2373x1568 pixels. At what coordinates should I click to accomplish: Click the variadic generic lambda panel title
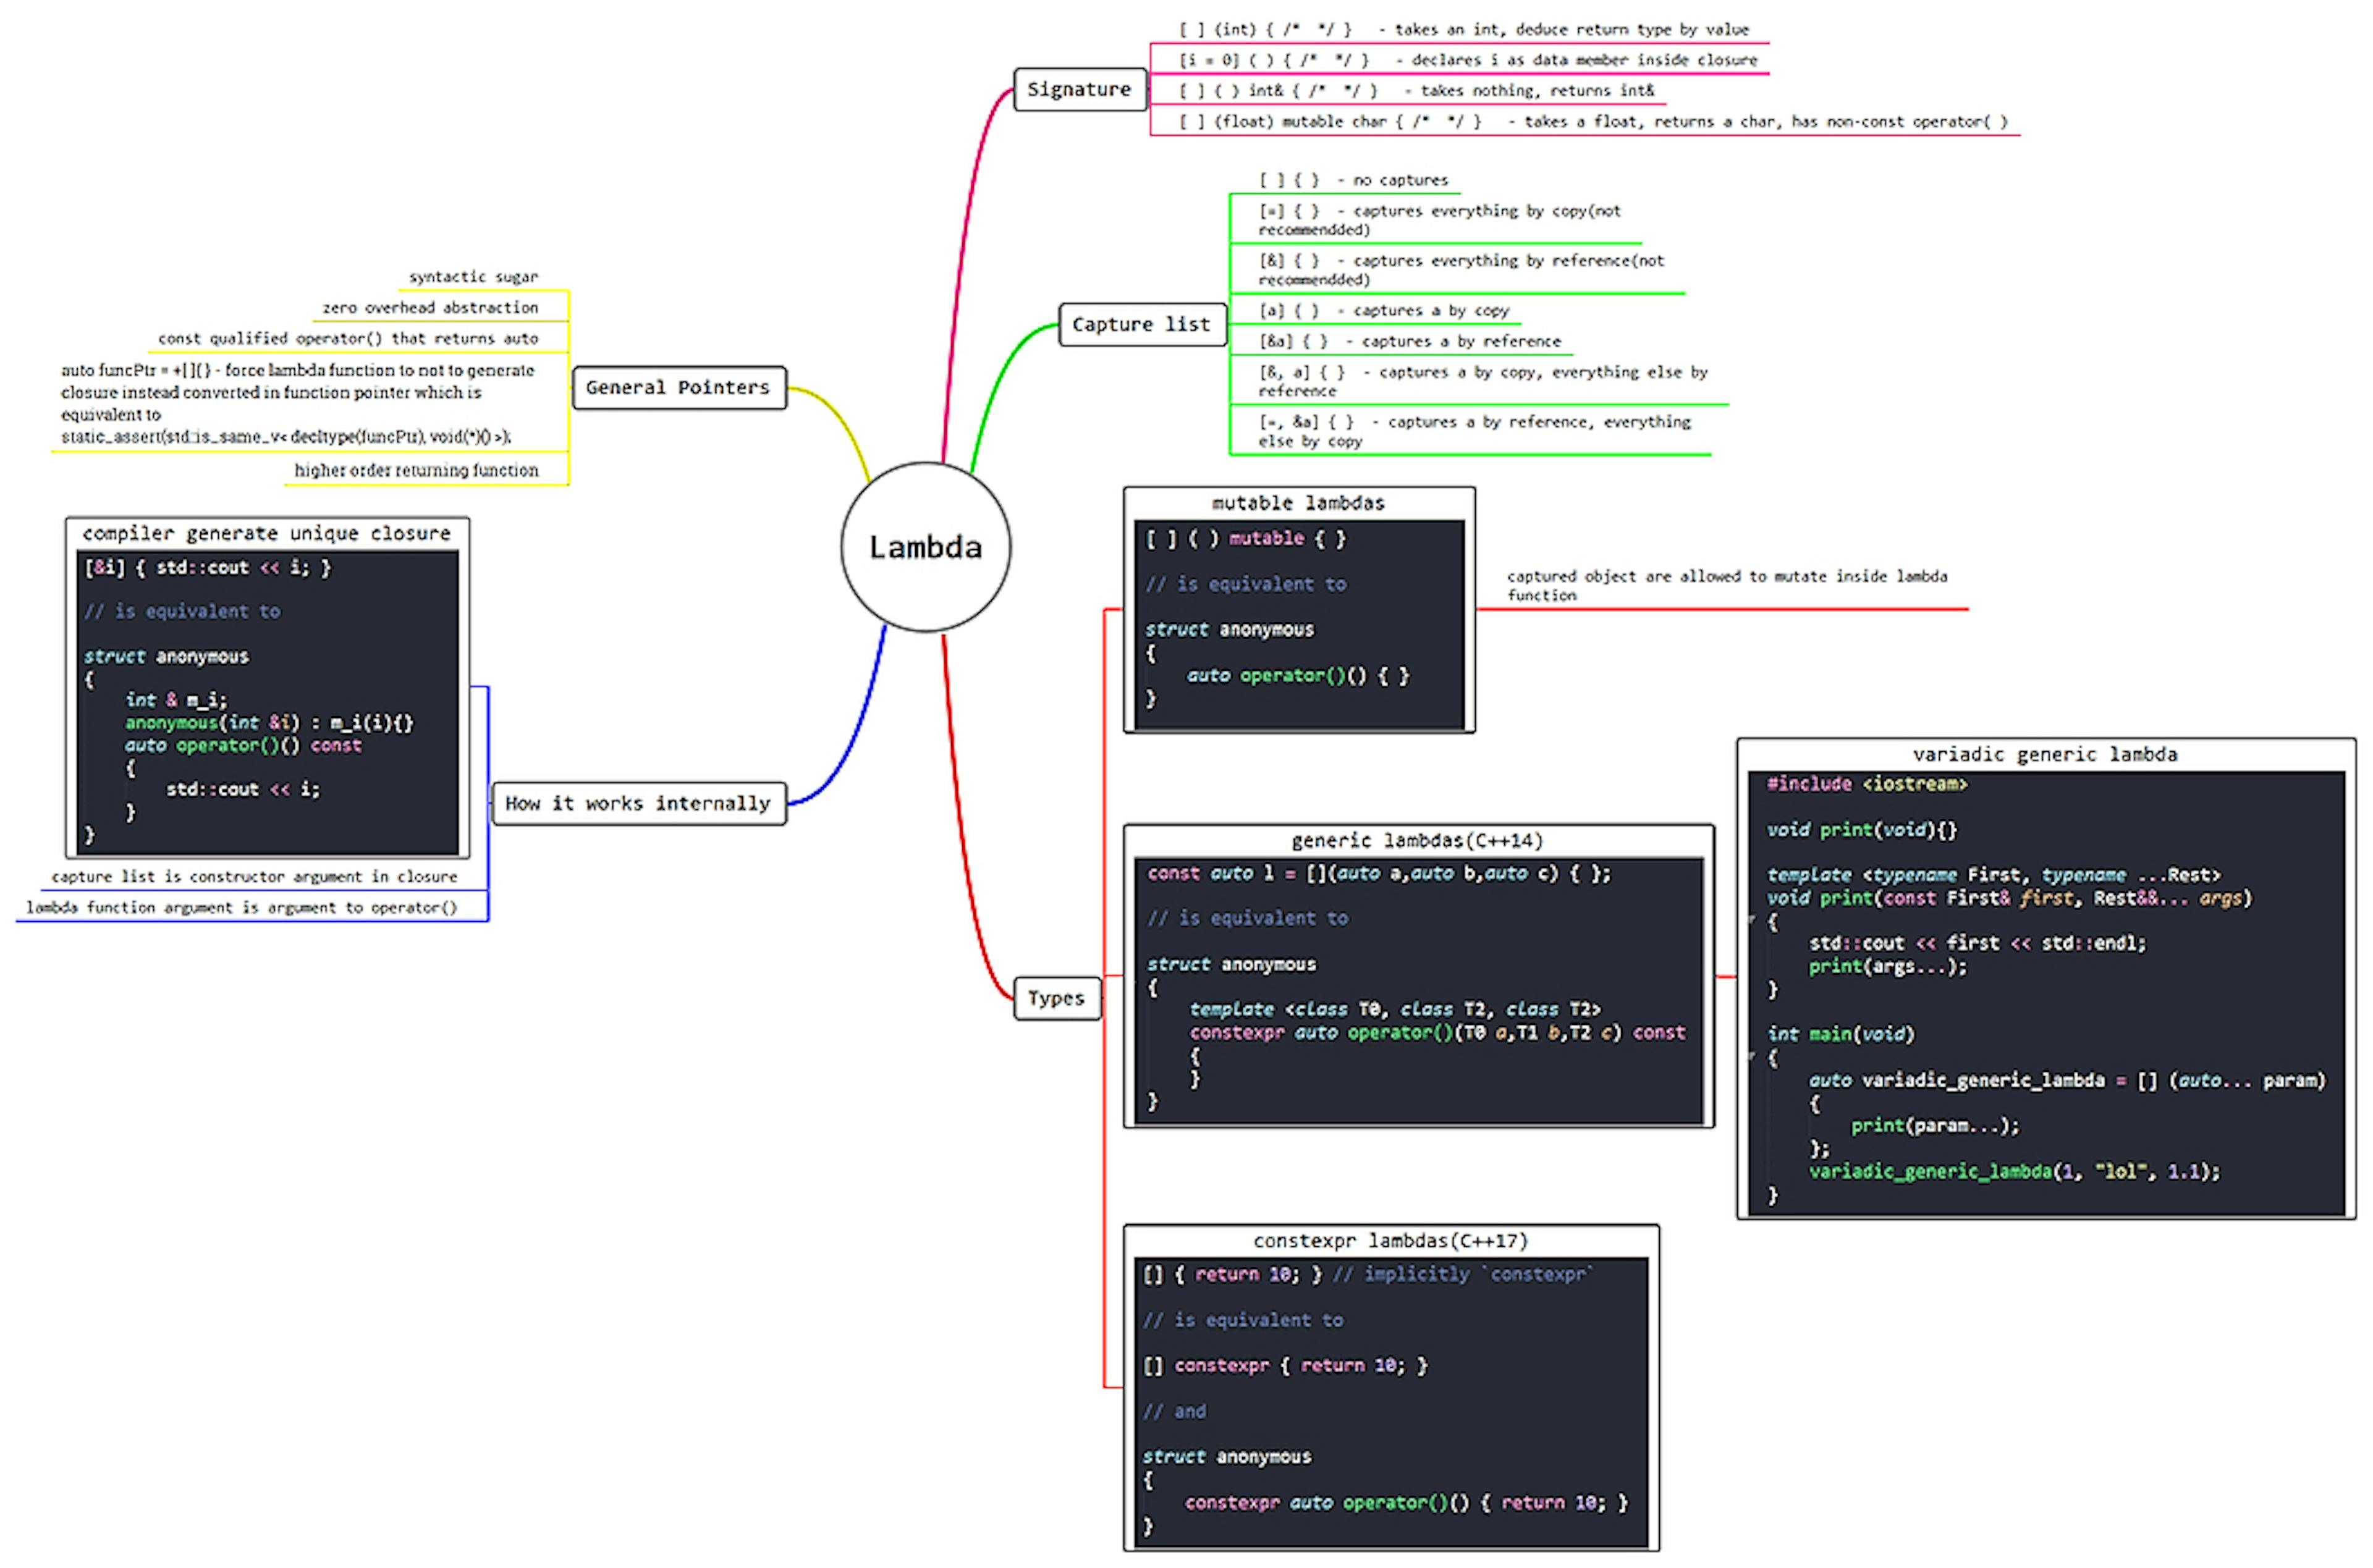[2046, 754]
